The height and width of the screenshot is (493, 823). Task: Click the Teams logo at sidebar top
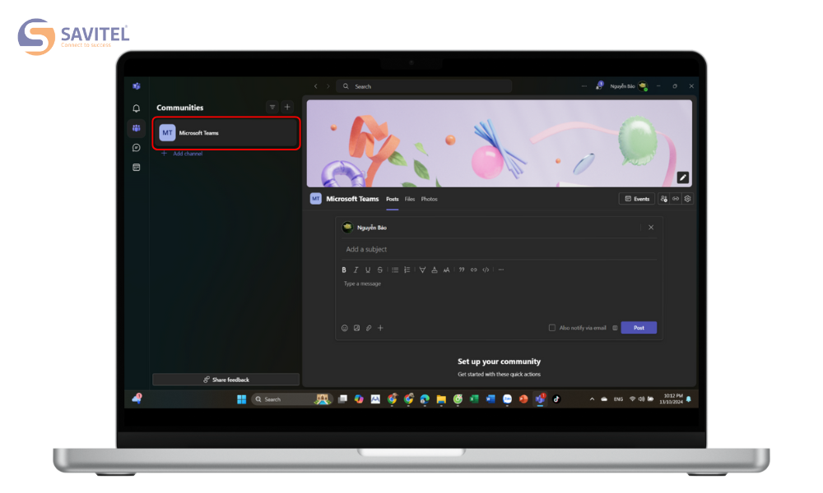pos(137,86)
